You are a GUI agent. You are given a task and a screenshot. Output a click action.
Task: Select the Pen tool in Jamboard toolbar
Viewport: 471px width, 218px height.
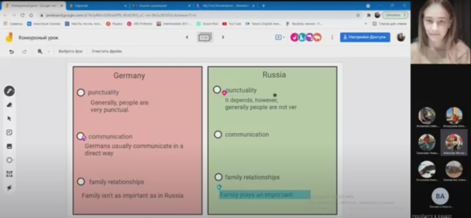click(9, 91)
